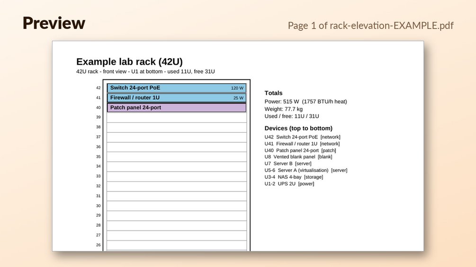Click rack unit number 28
Image resolution: width=476 pixels, height=267 pixels.
[99, 225]
